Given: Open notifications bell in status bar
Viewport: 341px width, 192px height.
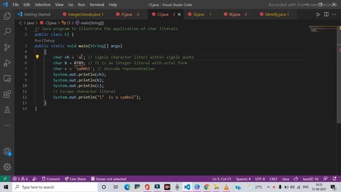Looking at the screenshot, I should [335, 179].
